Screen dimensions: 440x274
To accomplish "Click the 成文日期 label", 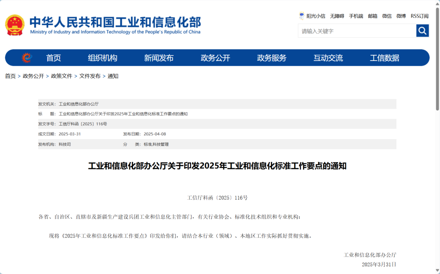I will click(47, 134).
